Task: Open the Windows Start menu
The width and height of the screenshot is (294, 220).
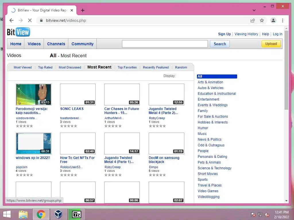Action: (x=7, y=214)
